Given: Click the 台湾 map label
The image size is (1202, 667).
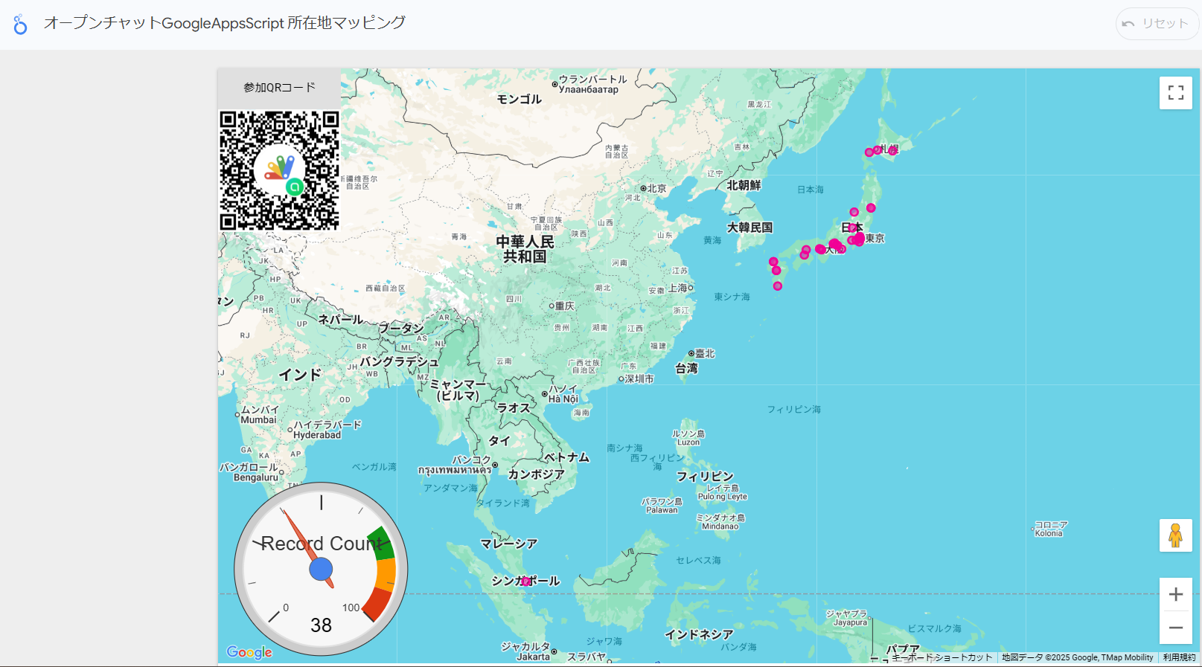Looking at the screenshot, I should point(687,368).
